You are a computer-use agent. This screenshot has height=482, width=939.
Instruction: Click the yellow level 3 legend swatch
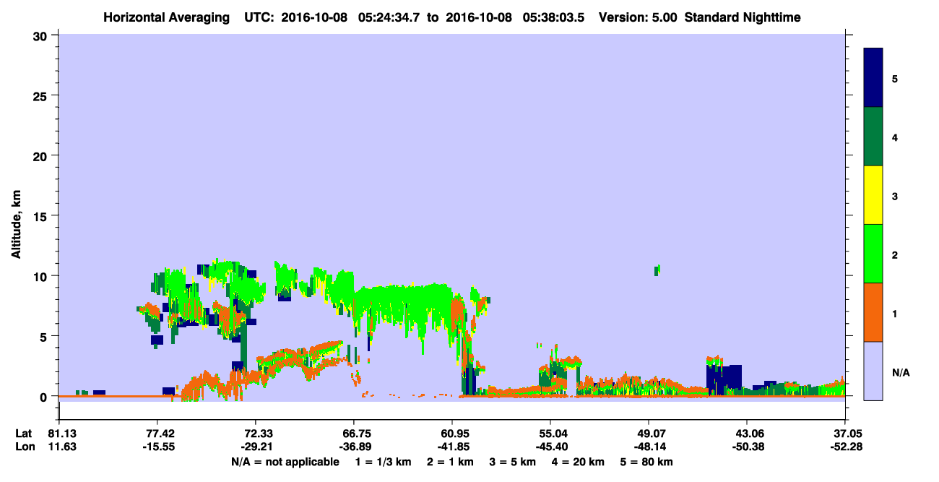click(x=873, y=195)
